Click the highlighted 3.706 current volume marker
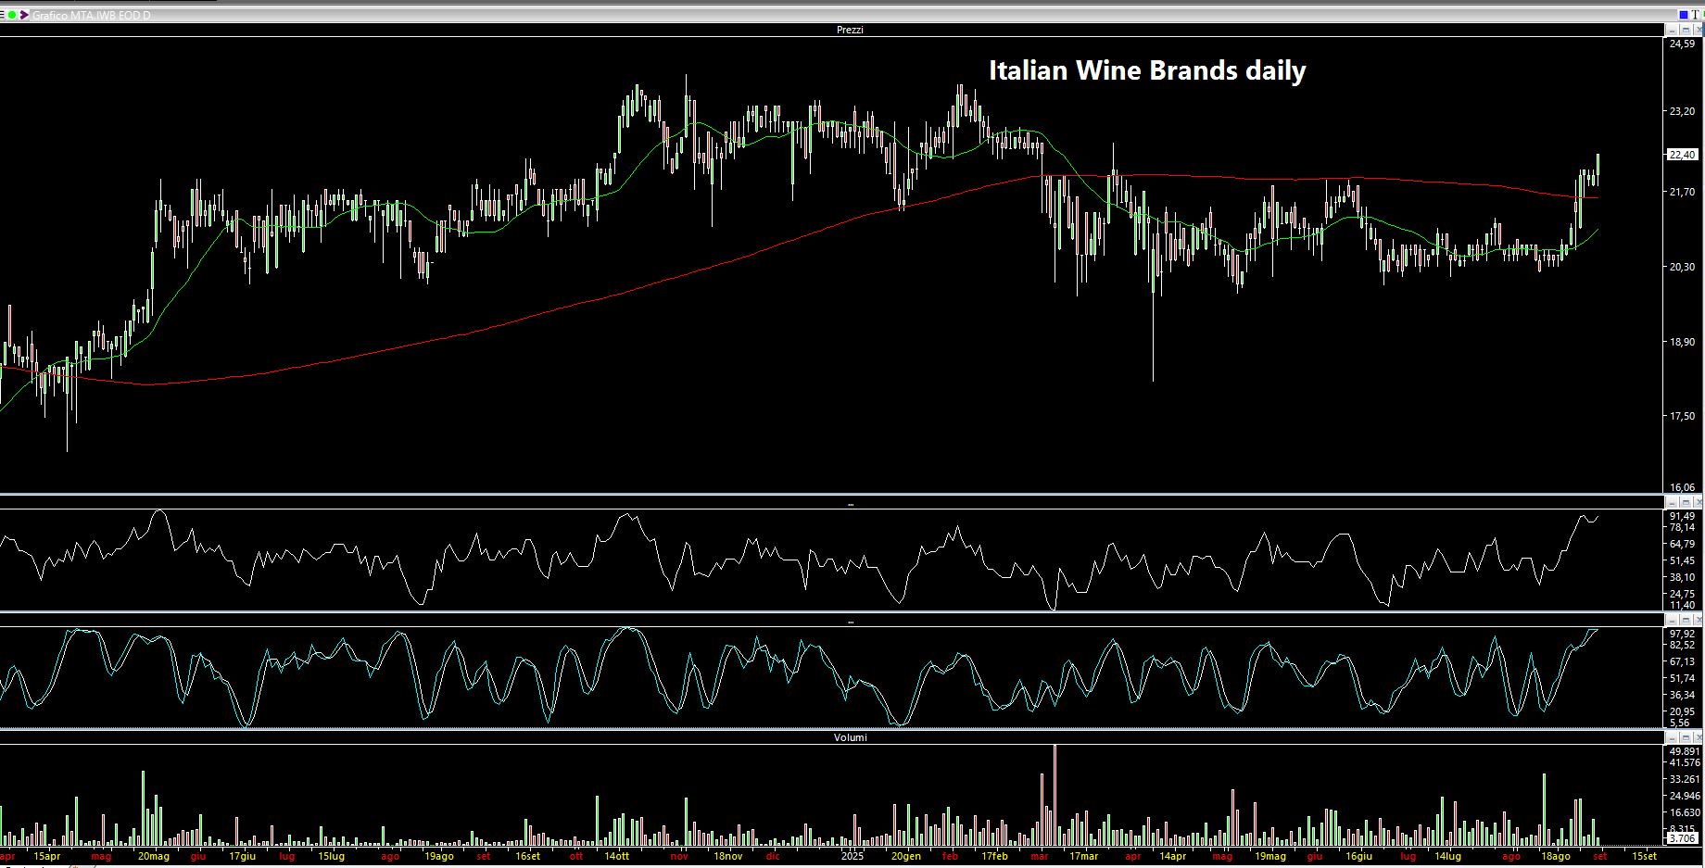Image resolution: width=1705 pixels, height=868 pixels. pos(1682,838)
